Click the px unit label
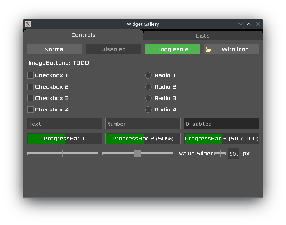This screenshot has height=225, width=286. point(246,154)
